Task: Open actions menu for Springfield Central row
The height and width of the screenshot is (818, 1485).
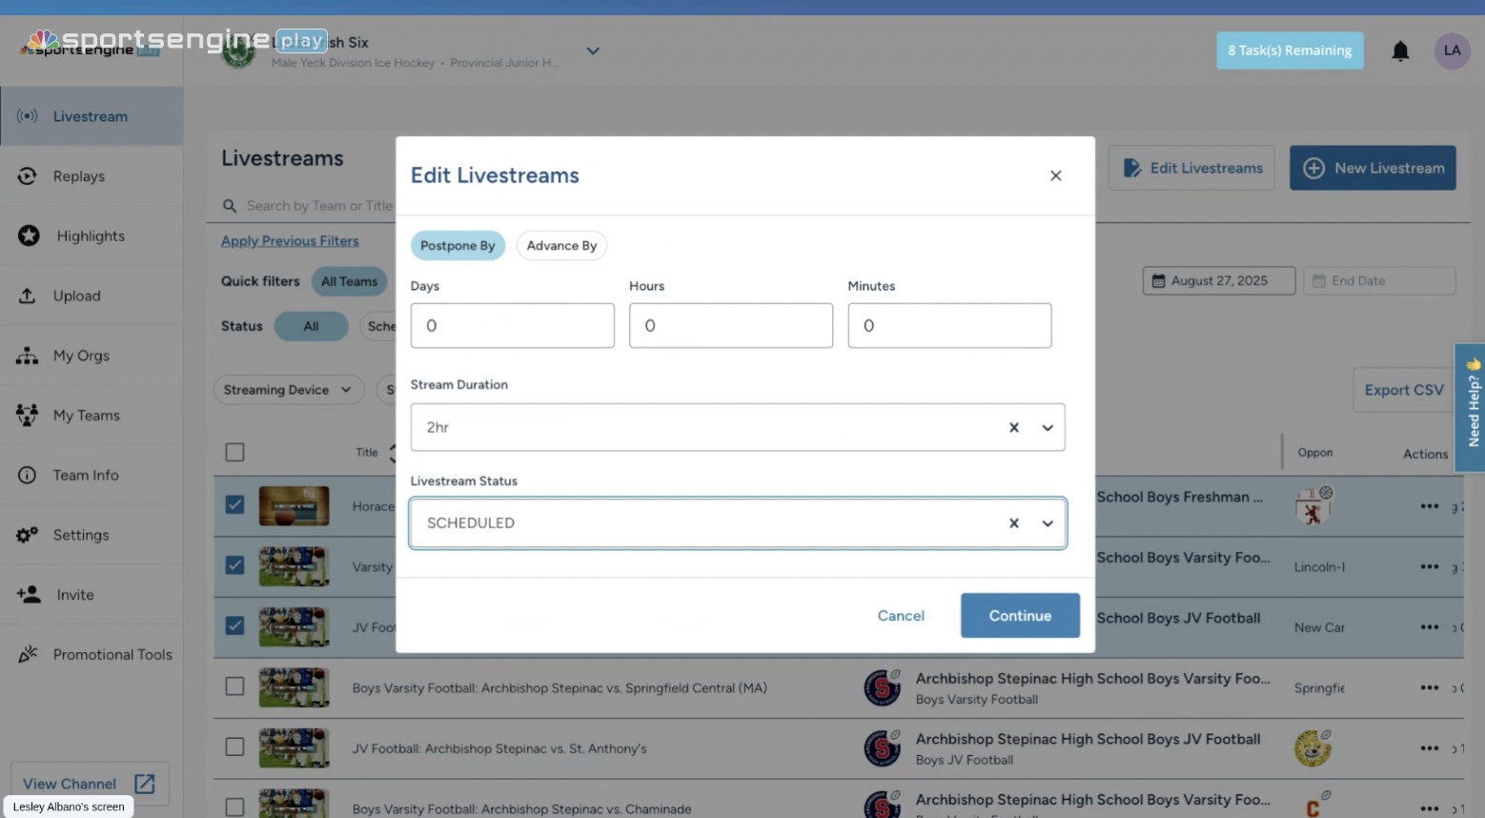Action: pyautogui.click(x=1429, y=687)
